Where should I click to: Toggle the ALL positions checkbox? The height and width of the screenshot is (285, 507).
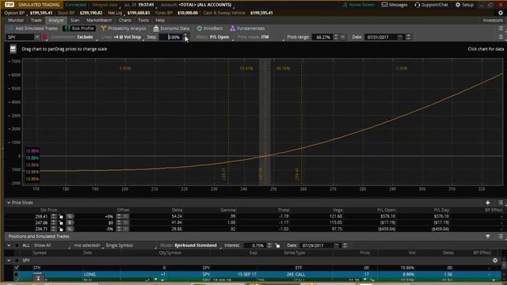tap(17, 245)
